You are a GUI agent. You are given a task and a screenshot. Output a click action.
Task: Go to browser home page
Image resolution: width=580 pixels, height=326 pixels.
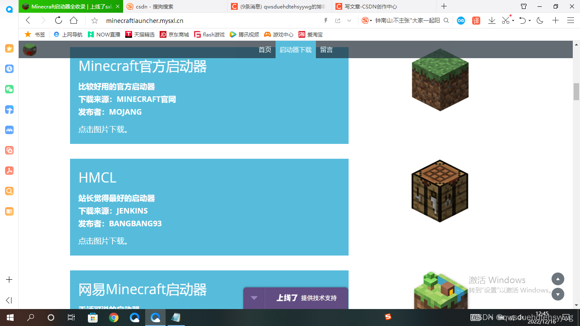tap(73, 20)
